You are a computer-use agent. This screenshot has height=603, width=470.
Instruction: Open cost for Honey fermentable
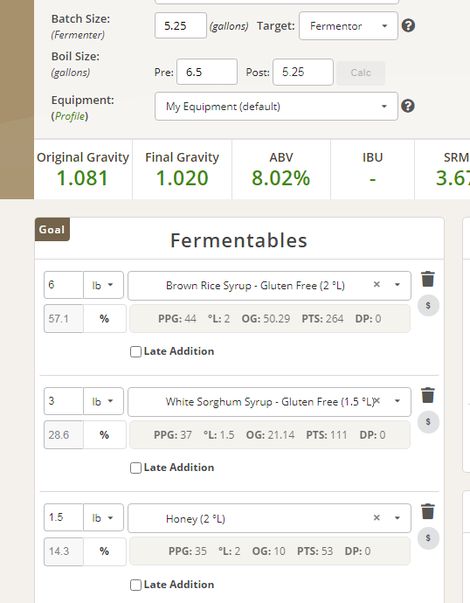click(x=428, y=538)
